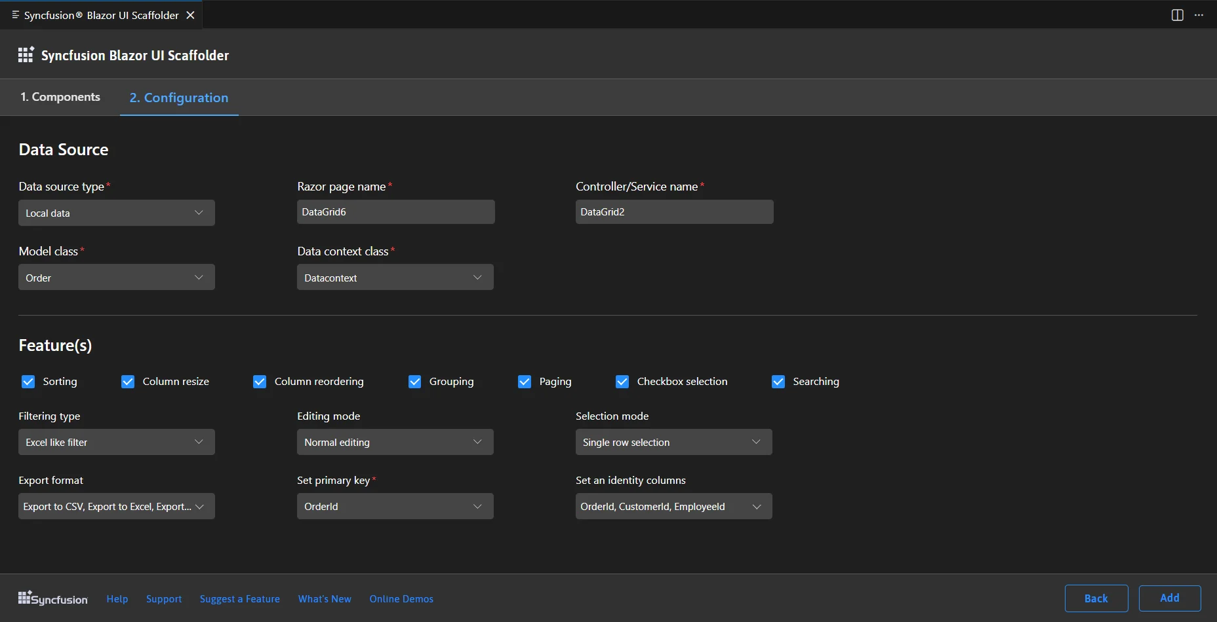Expand the Set primary key dropdown

click(x=395, y=505)
